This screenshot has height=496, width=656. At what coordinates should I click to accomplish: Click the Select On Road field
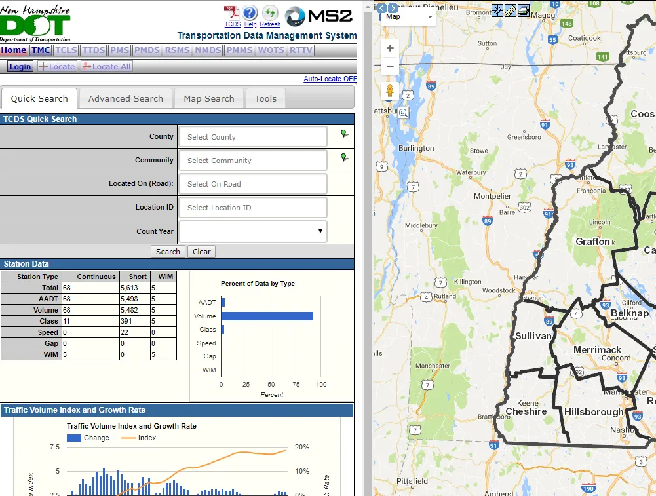253,184
